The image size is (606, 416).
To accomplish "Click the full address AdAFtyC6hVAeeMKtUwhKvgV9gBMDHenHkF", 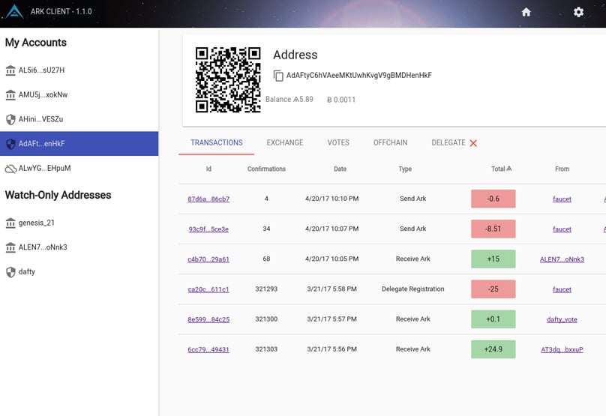I will click(x=359, y=75).
